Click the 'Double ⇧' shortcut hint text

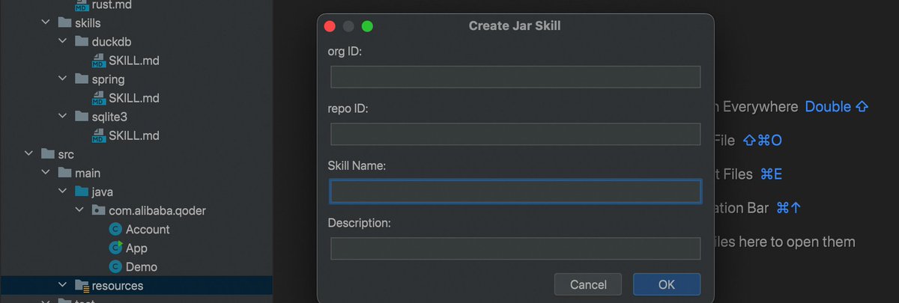point(837,106)
